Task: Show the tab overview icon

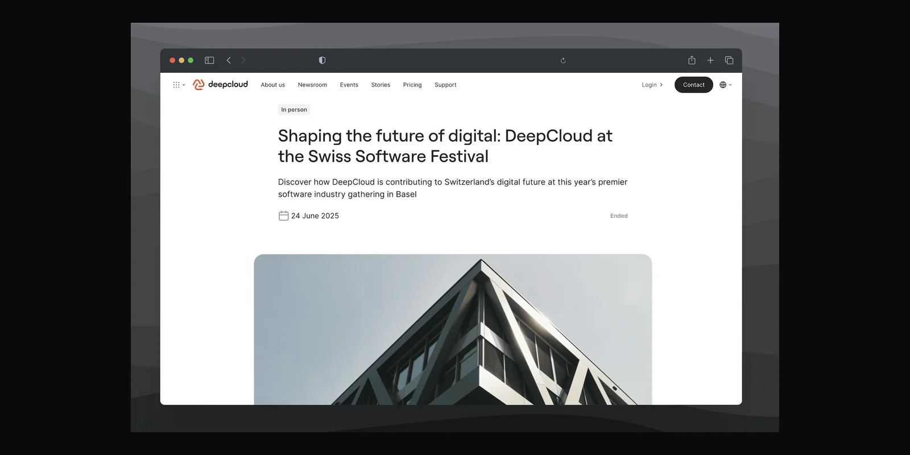Action: pos(729,60)
